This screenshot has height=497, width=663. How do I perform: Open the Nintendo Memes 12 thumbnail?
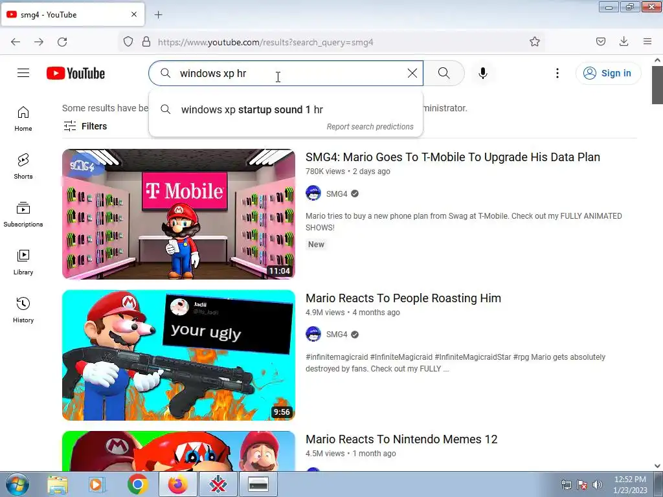point(179,451)
